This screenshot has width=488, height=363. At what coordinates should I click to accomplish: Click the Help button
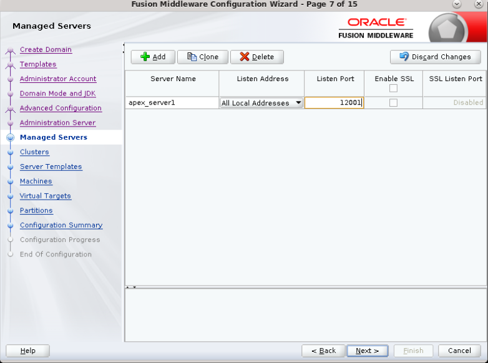(27, 351)
